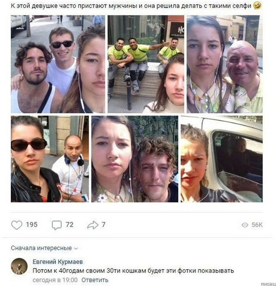
Task: Open photo of man in car
Action: coord(222,159)
